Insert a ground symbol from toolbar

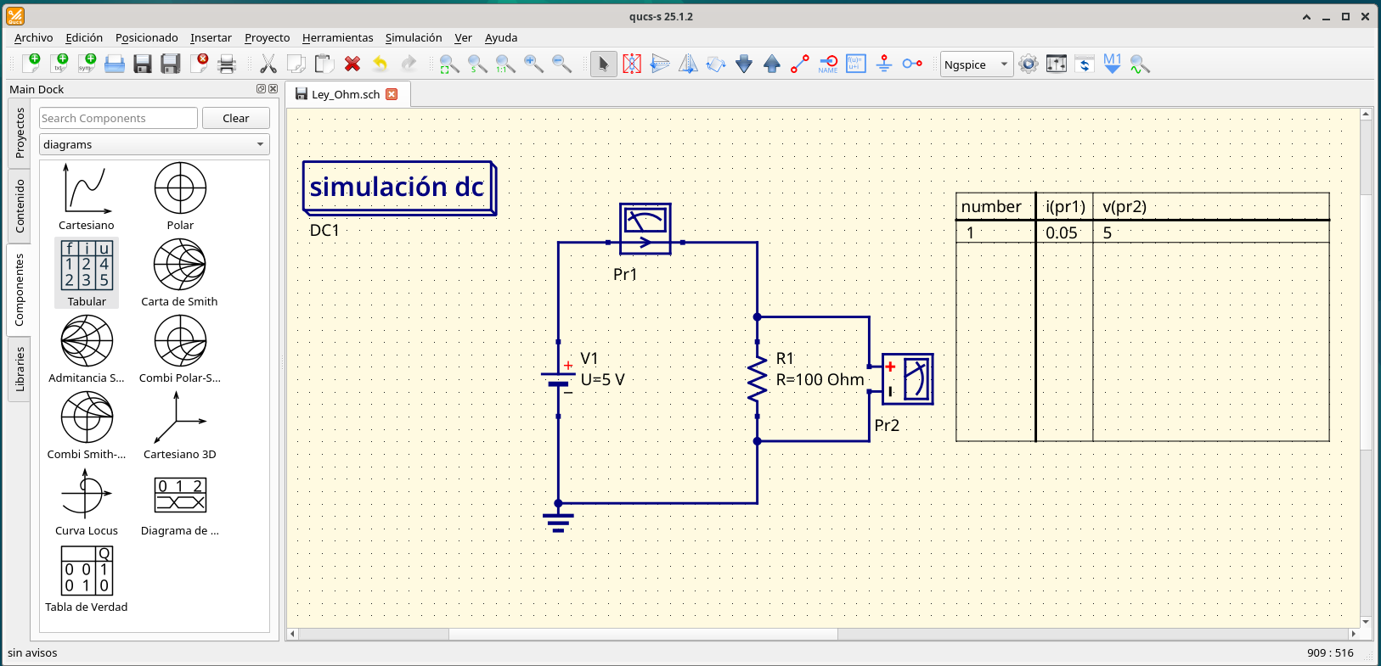(884, 64)
